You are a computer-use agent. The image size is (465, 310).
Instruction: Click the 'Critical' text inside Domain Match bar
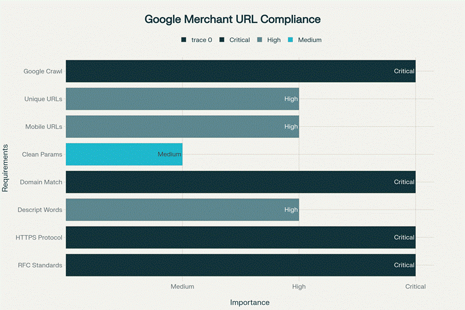404,182
